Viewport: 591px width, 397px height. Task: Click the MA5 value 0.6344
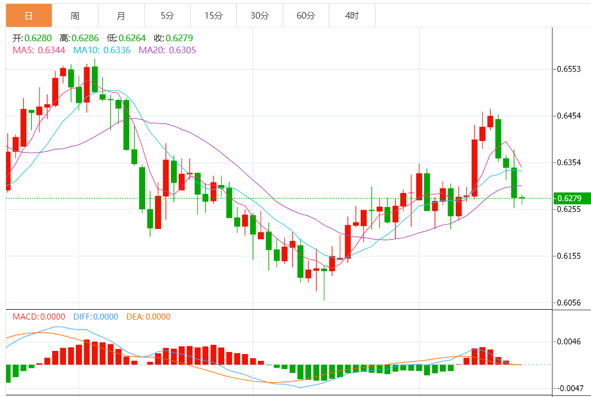coord(52,50)
